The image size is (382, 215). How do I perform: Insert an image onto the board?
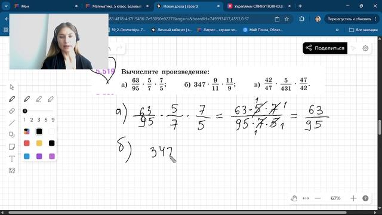tap(12, 170)
